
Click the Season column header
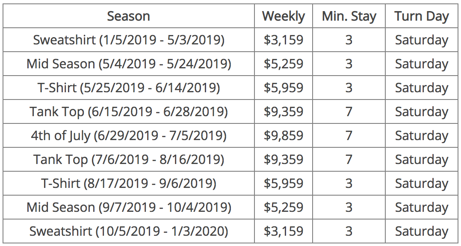[x=128, y=16]
